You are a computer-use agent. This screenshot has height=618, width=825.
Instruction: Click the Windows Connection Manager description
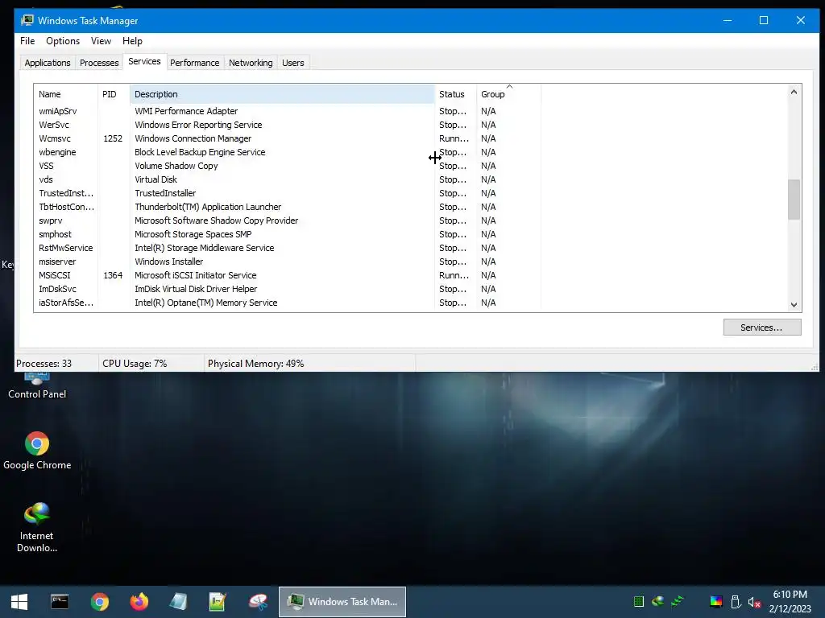click(193, 138)
